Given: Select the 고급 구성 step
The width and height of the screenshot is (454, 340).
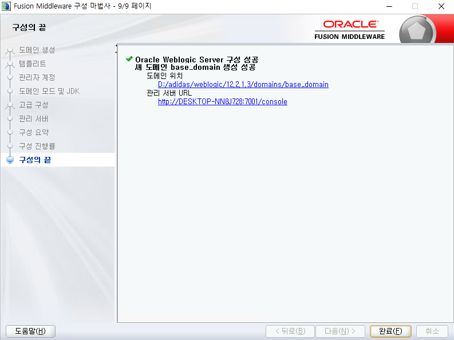Looking at the screenshot, I should 34,105.
